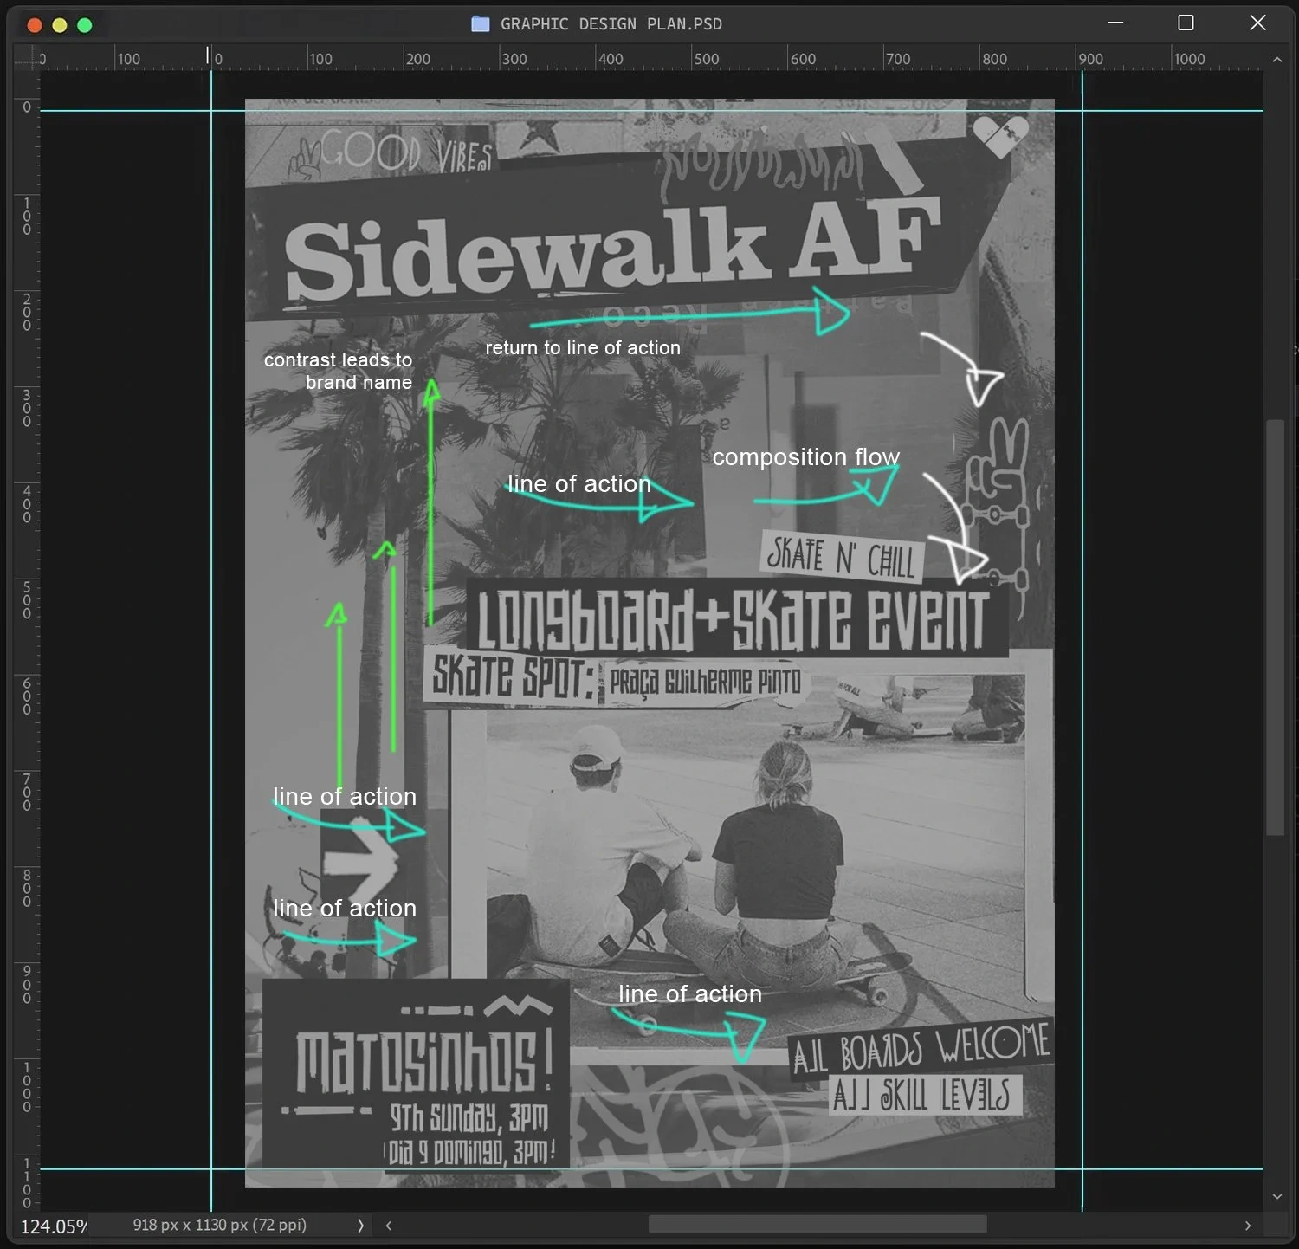The image size is (1299, 1249).
Task: Click the broken heart skateboard icon on the poster
Action: point(1000,136)
